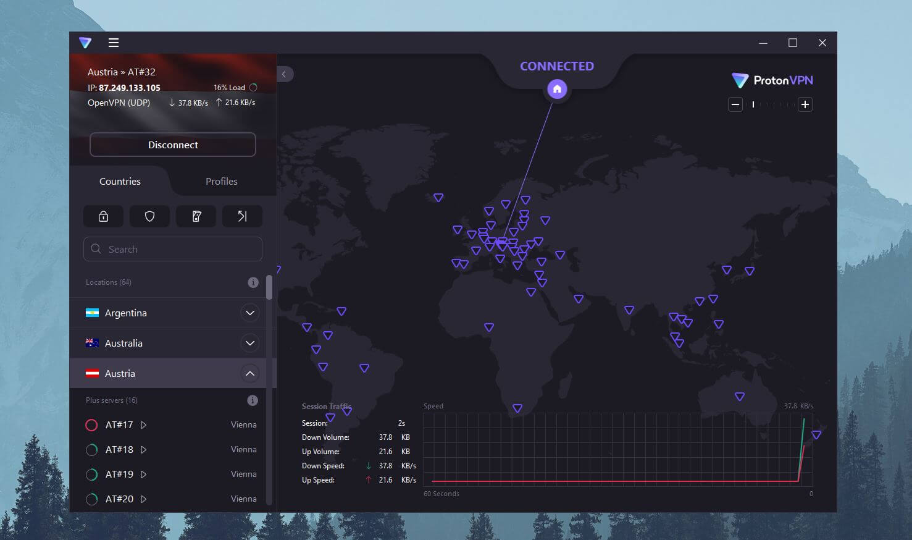Toggle Secure Core lock icon
The width and height of the screenshot is (912, 540).
tap(103, 216)
